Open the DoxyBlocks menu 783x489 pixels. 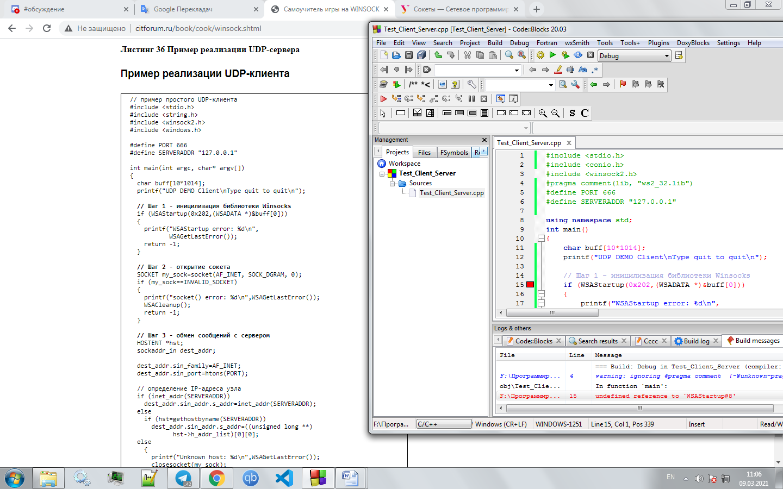click(x=693, y=43)
